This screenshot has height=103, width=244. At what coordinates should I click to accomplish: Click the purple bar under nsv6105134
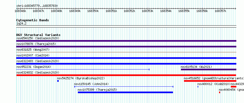click(x=209, y=69)
